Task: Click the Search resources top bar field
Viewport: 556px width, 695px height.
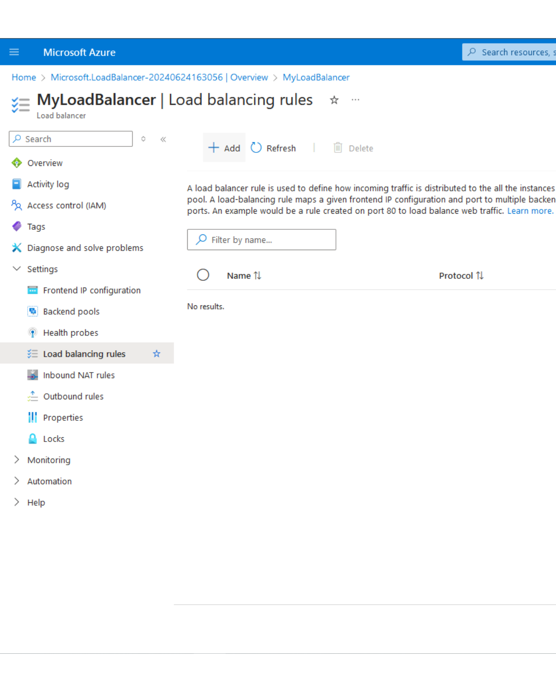Action: (509, 52)
